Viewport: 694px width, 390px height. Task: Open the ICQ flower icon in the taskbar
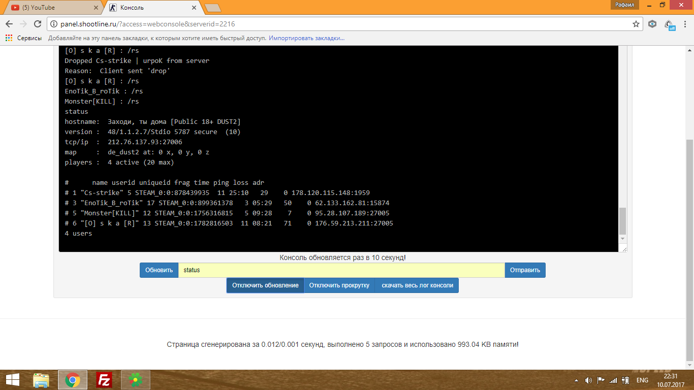(136, 380)
